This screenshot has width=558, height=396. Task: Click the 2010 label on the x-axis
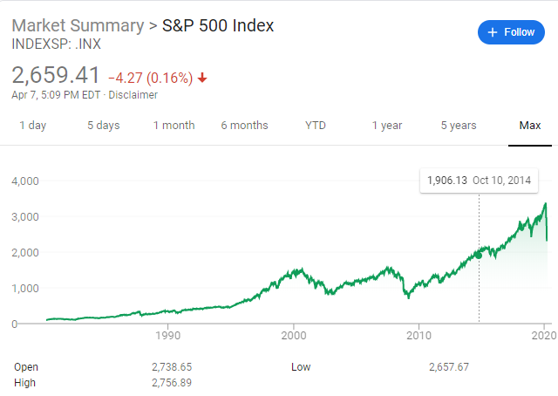coord(419,335)
